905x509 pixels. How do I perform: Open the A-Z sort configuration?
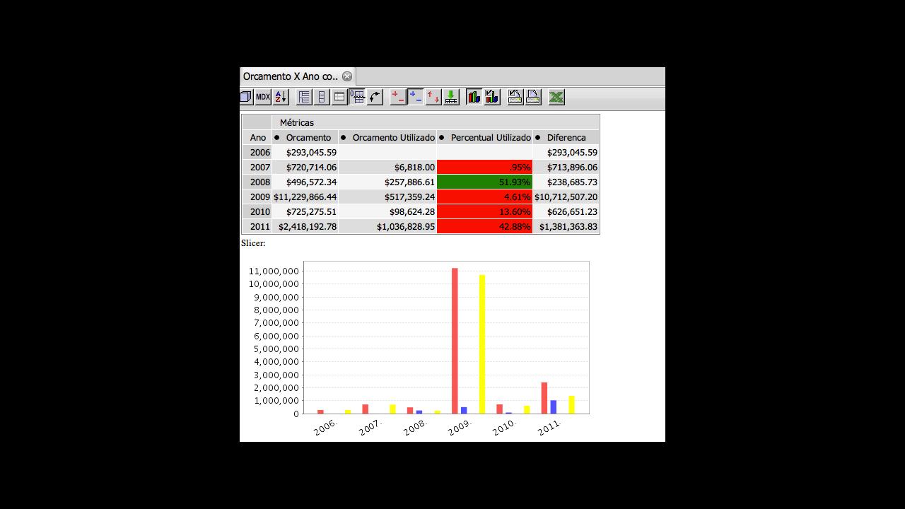coord(281,97)
